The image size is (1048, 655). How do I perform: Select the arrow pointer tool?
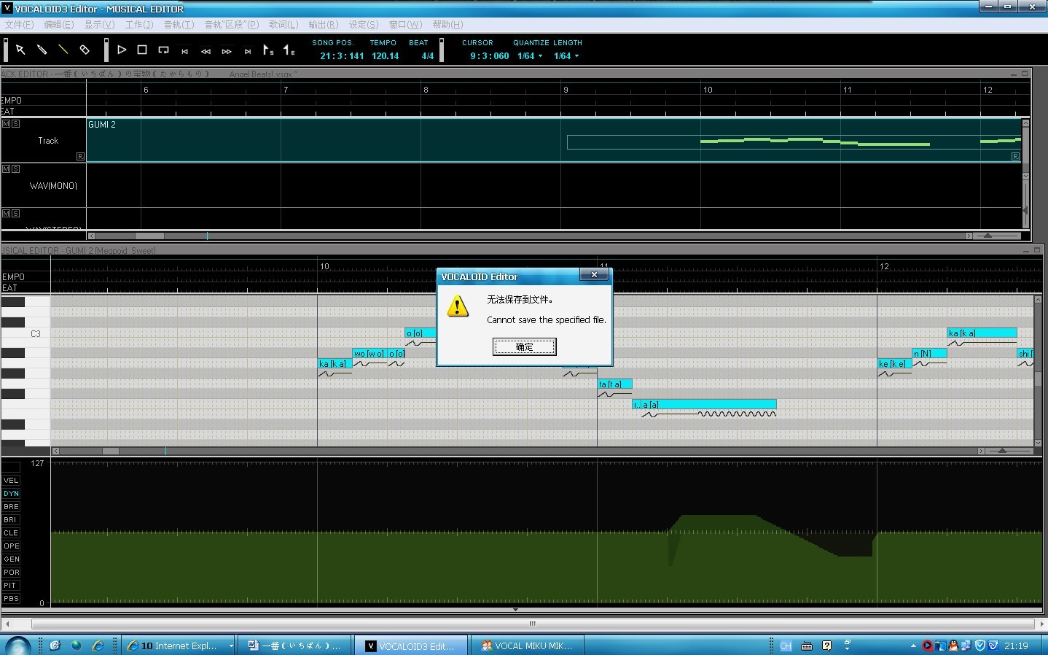pos(20,50)
